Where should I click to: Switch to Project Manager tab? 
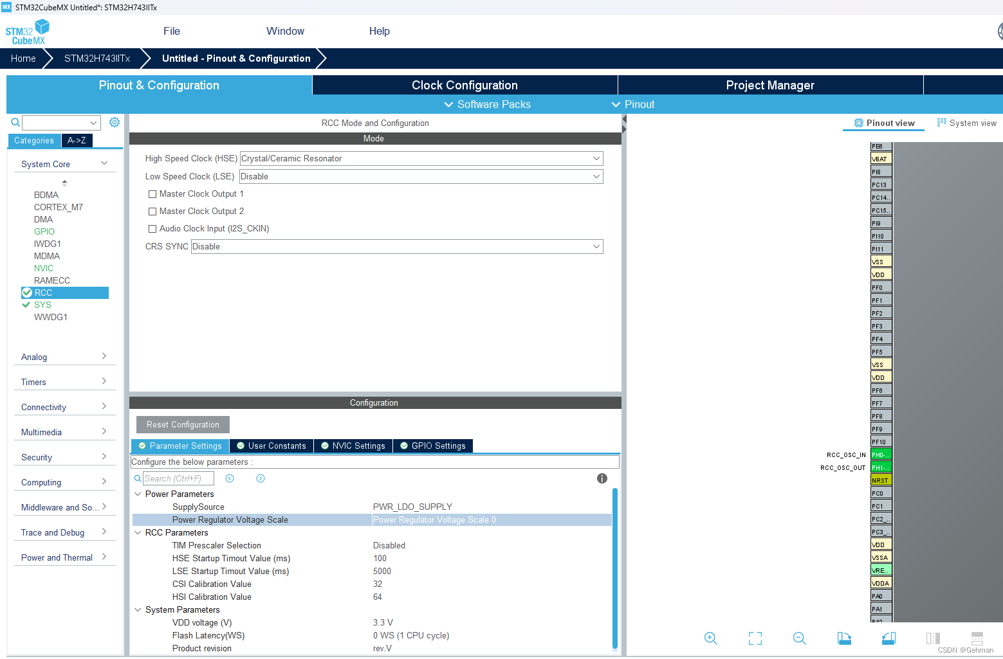coord(770,85)
